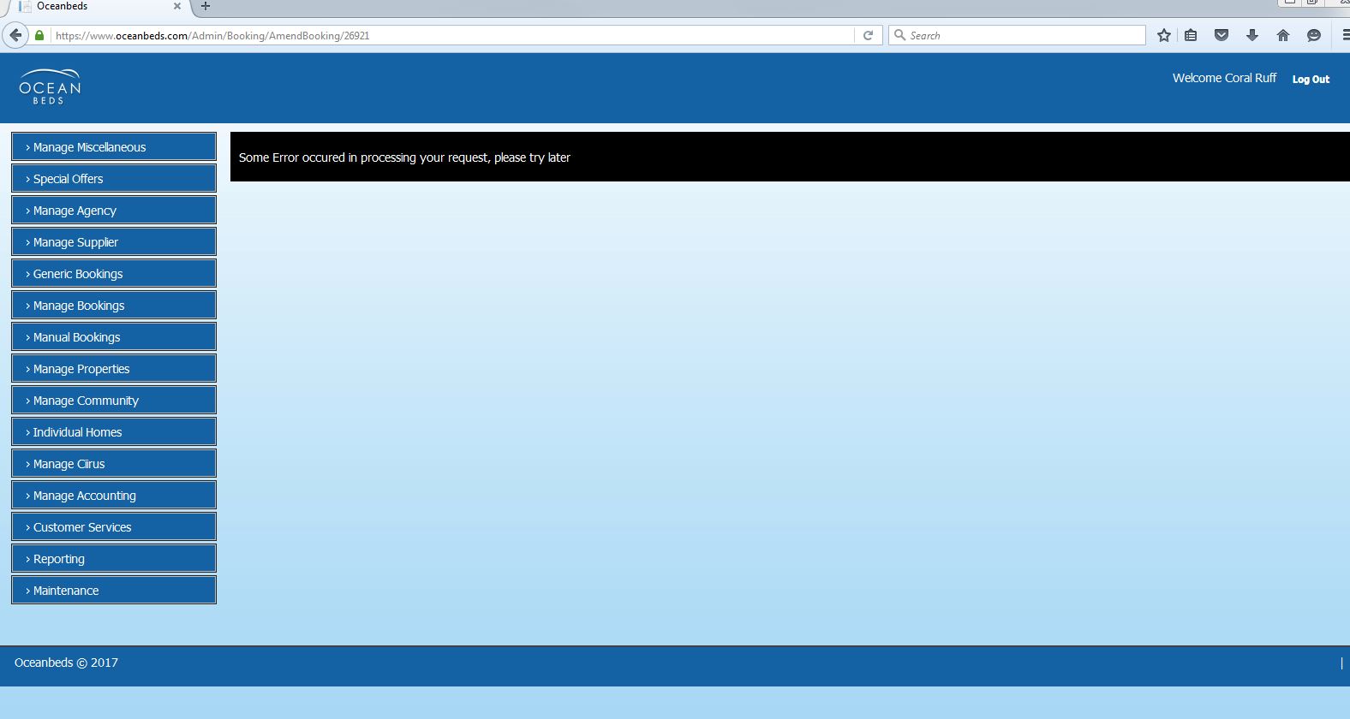Open the Special Offers menu
Viewport: 1350px width, 719px height.
tap(114, 178)
